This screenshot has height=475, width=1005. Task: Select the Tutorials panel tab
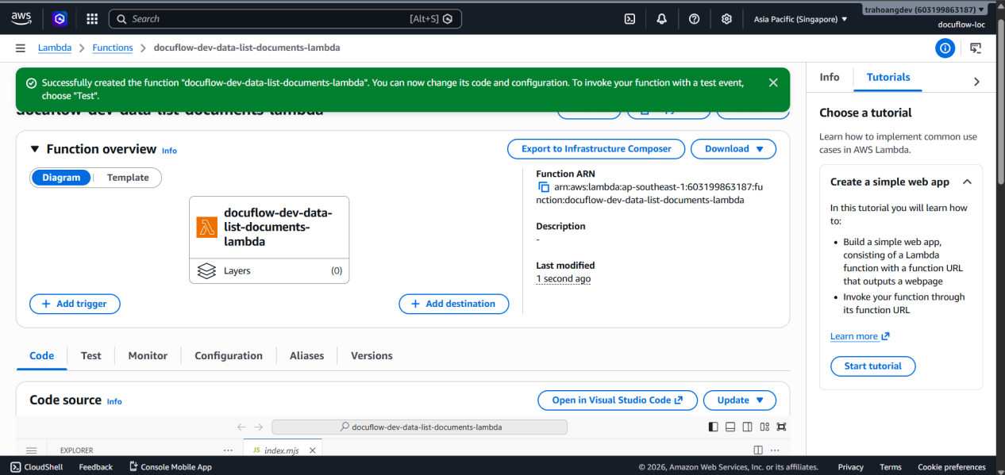coord(888,77)
